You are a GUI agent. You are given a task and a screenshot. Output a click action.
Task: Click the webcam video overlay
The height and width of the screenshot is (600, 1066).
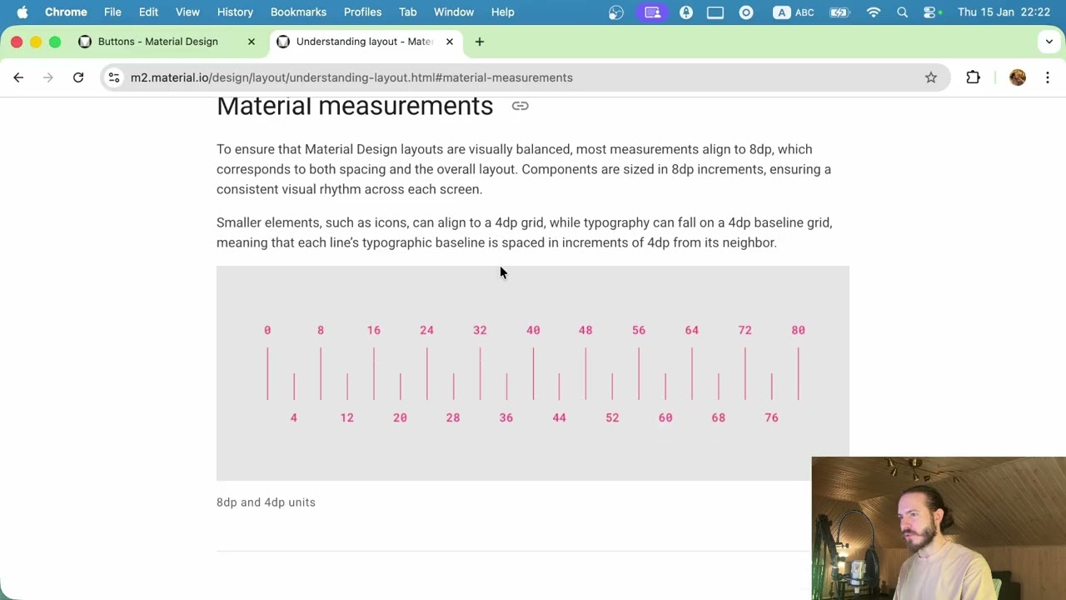939,528
